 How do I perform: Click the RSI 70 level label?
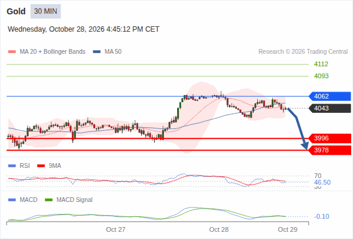(318, 176)
